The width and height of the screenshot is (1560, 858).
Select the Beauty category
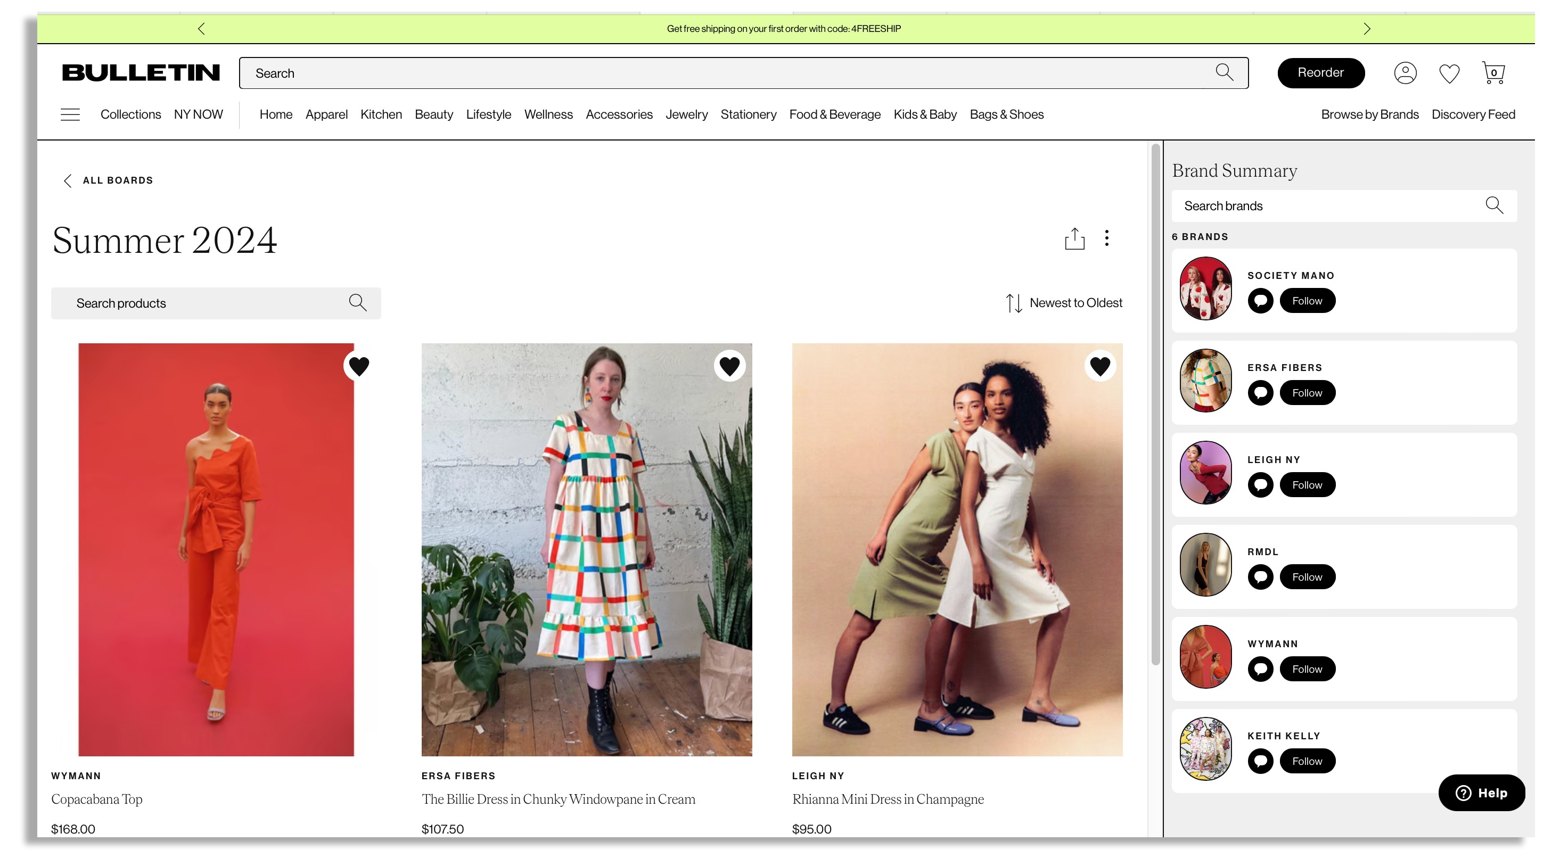click(433, 114)
